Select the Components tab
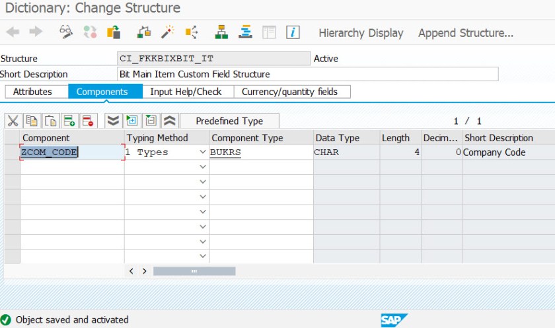 [105, 92]
